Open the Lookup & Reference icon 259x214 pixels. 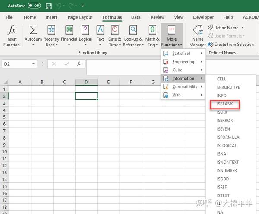point(133,30)
